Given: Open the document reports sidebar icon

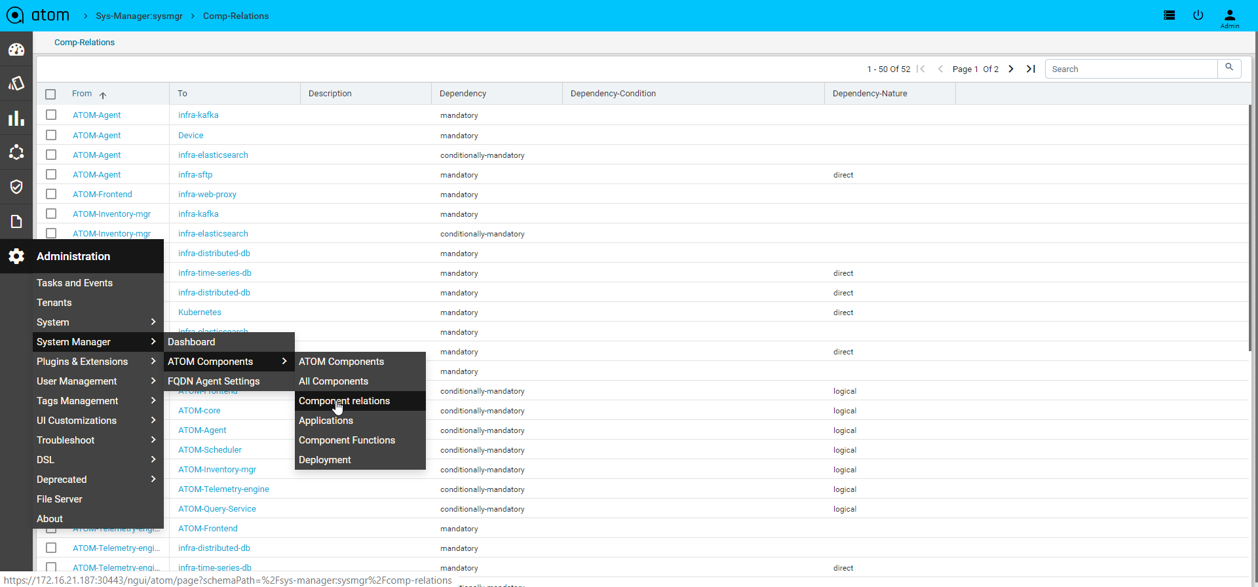Looking at the screenshot, I should click(x=16, y=221).
